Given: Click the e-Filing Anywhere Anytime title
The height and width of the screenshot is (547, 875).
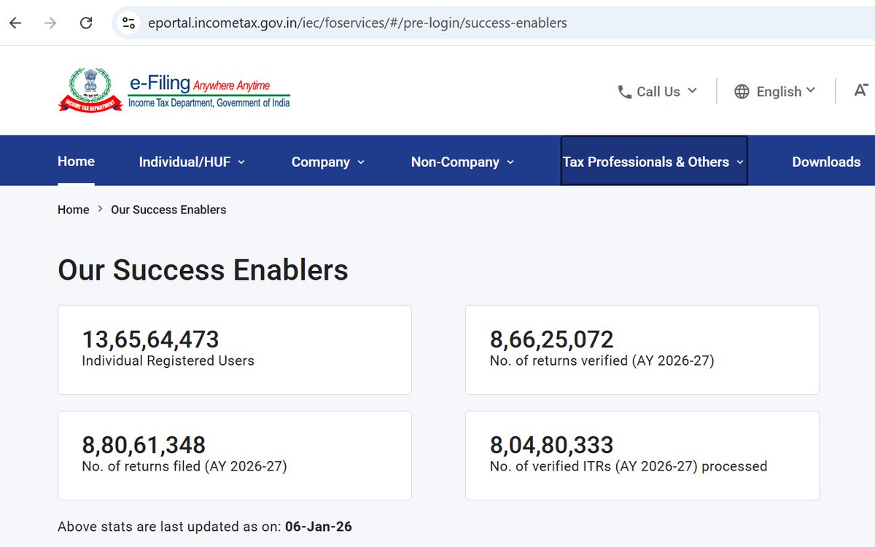Looking at the screenshot, I should pos(200,84).
